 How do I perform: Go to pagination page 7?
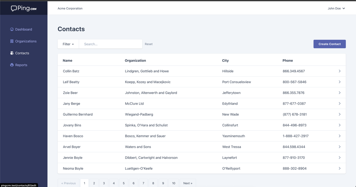point(143,183)
